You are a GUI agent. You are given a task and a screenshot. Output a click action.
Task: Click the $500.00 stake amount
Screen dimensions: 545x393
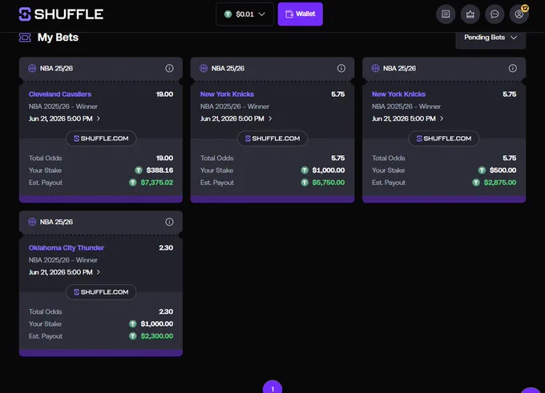pyautogui.click(x=503, y=170)
